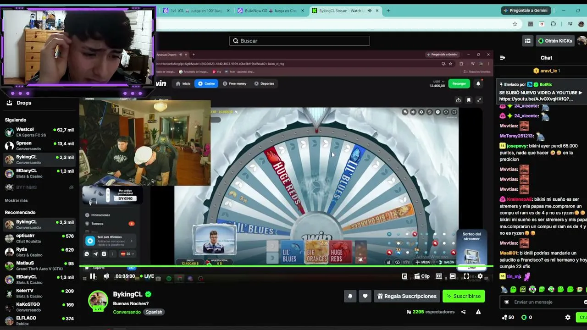Screen dimensions: 587x330
Task: Select Inicio tab in streamed site
Action: pyautogui.click(x=183, y=83)
